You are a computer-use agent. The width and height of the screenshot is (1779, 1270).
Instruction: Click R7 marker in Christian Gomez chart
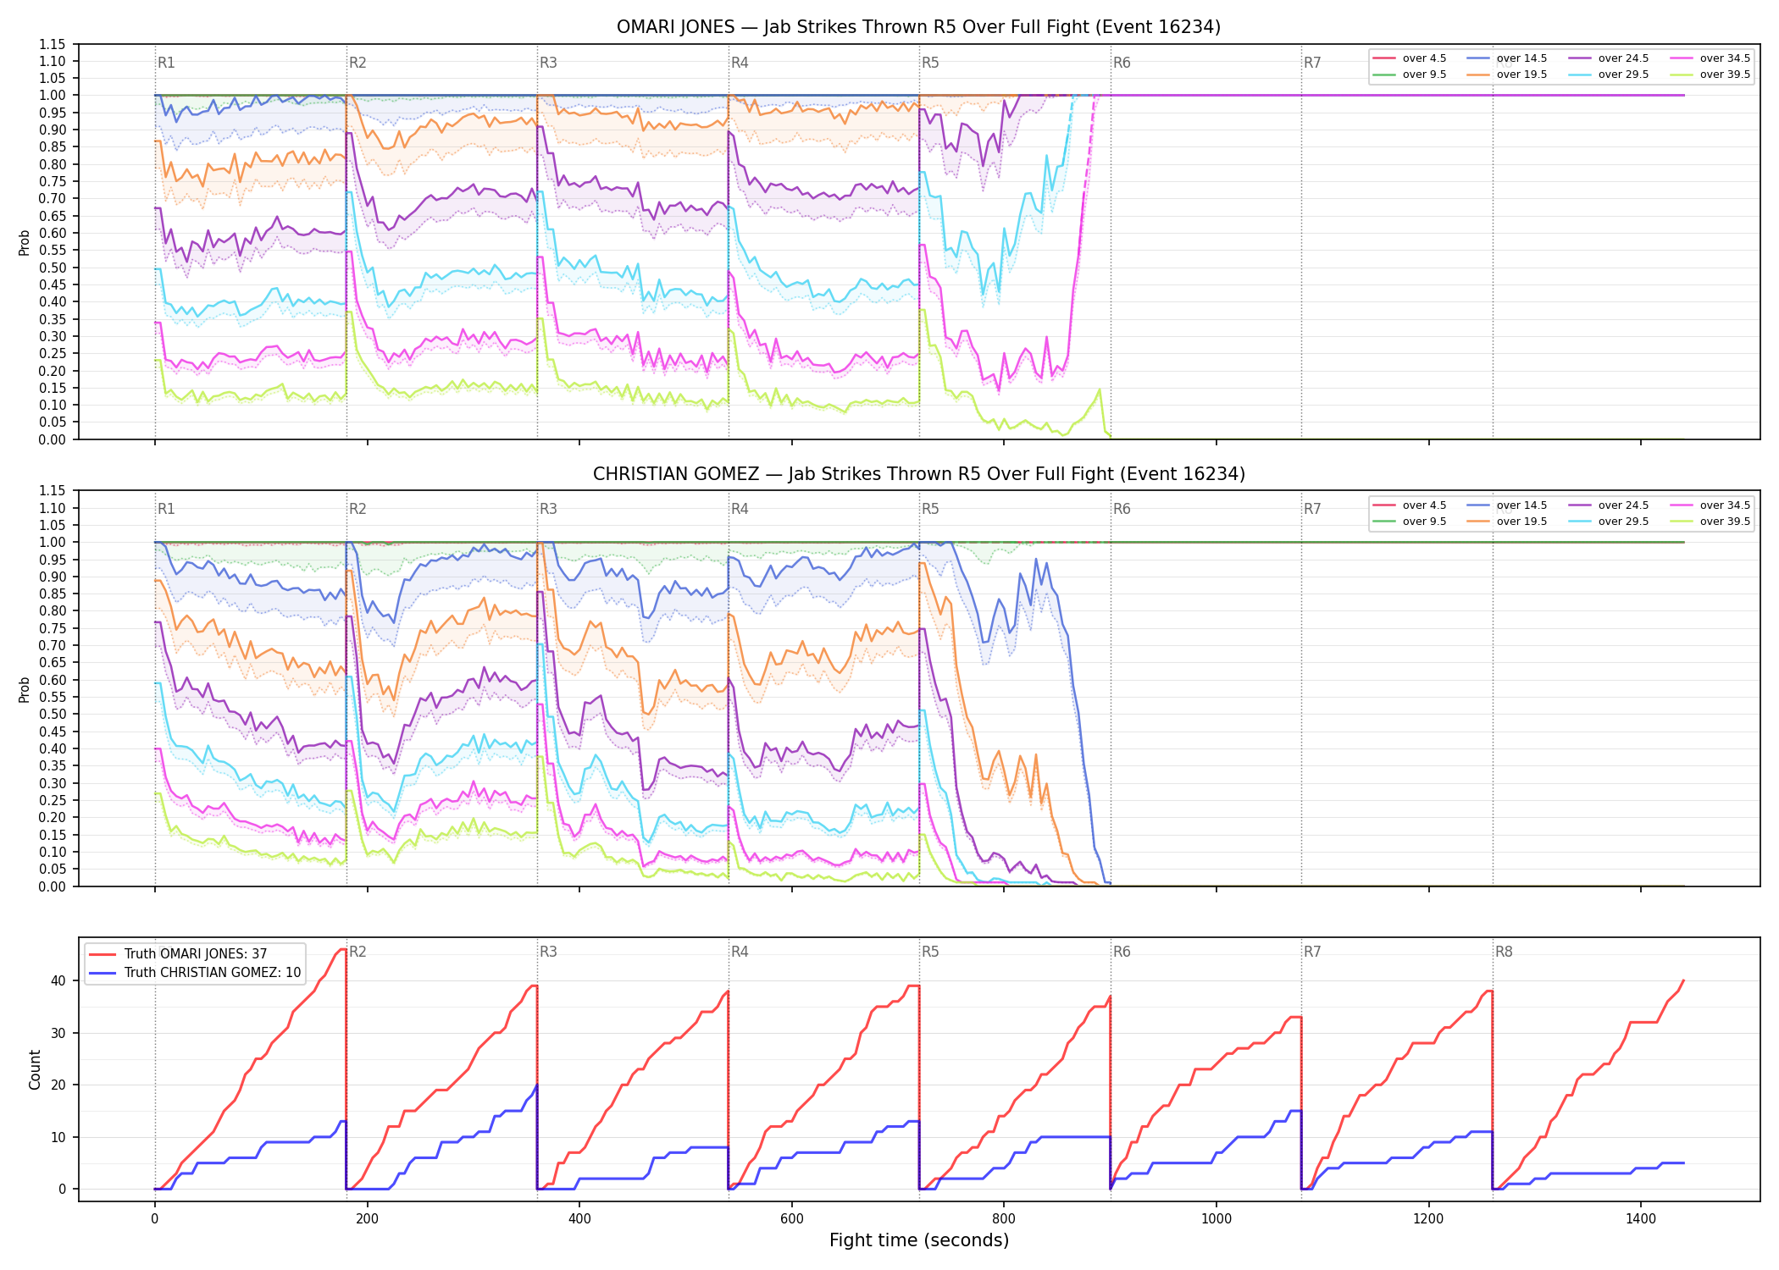click(x=1312, y=509)
